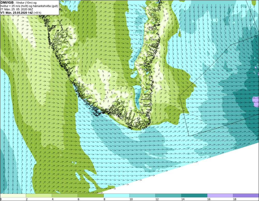
Task: Click the 4–6 m/s green legend swatch
Action: (x=65, y=196)
